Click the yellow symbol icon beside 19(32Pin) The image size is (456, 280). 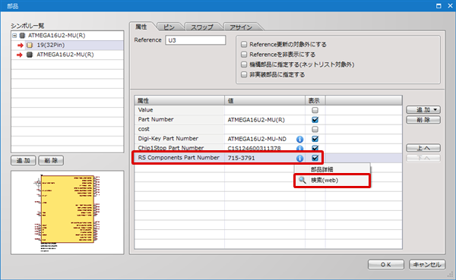pyautogui.click(x=30, y=46)
